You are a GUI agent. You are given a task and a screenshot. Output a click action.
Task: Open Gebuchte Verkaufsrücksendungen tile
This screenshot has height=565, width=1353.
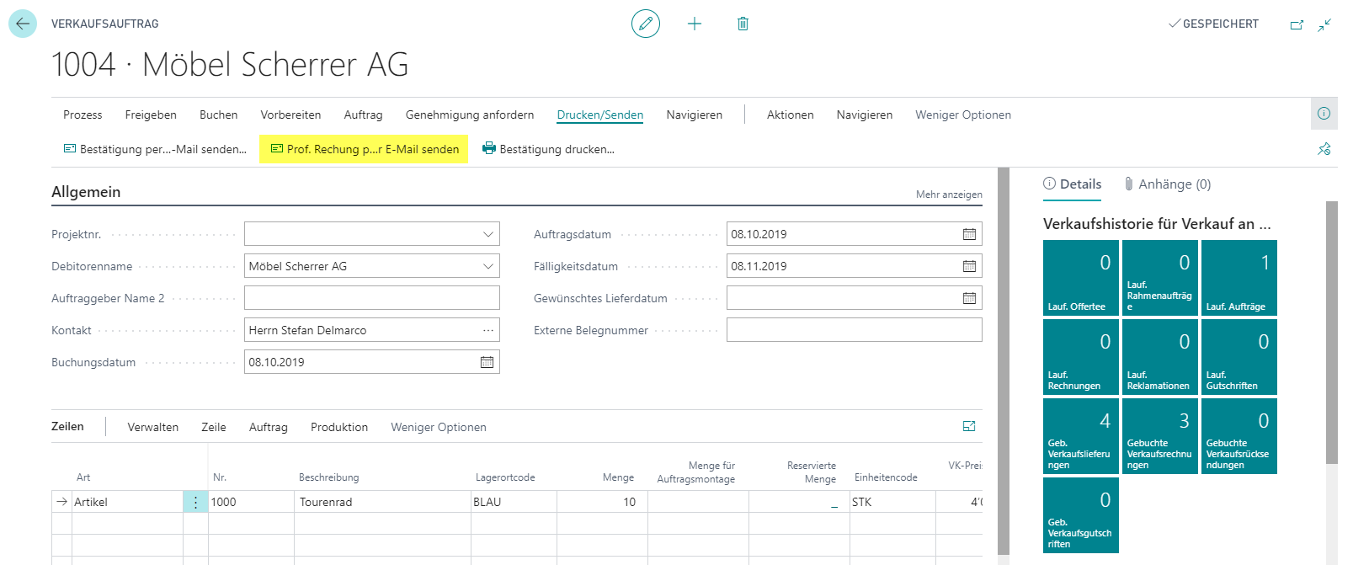pos(1239,436)
